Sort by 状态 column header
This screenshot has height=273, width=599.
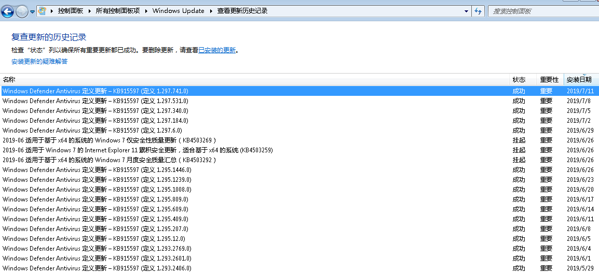pyautogui.click(x=523, y=80)
